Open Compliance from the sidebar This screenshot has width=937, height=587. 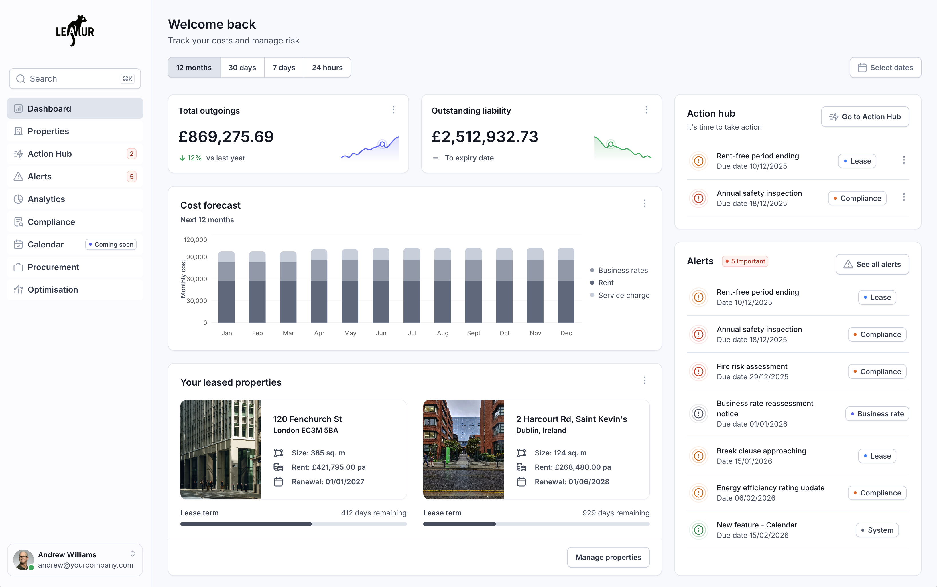(x=51, y=222)
